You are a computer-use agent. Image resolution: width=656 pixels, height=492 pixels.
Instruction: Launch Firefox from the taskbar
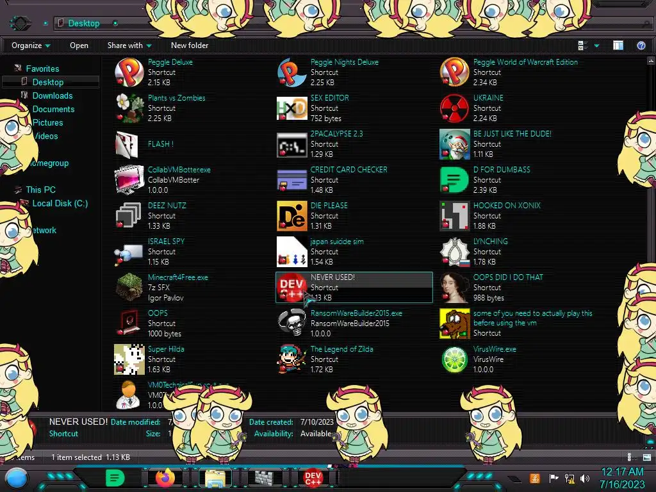tap(165, 478)
